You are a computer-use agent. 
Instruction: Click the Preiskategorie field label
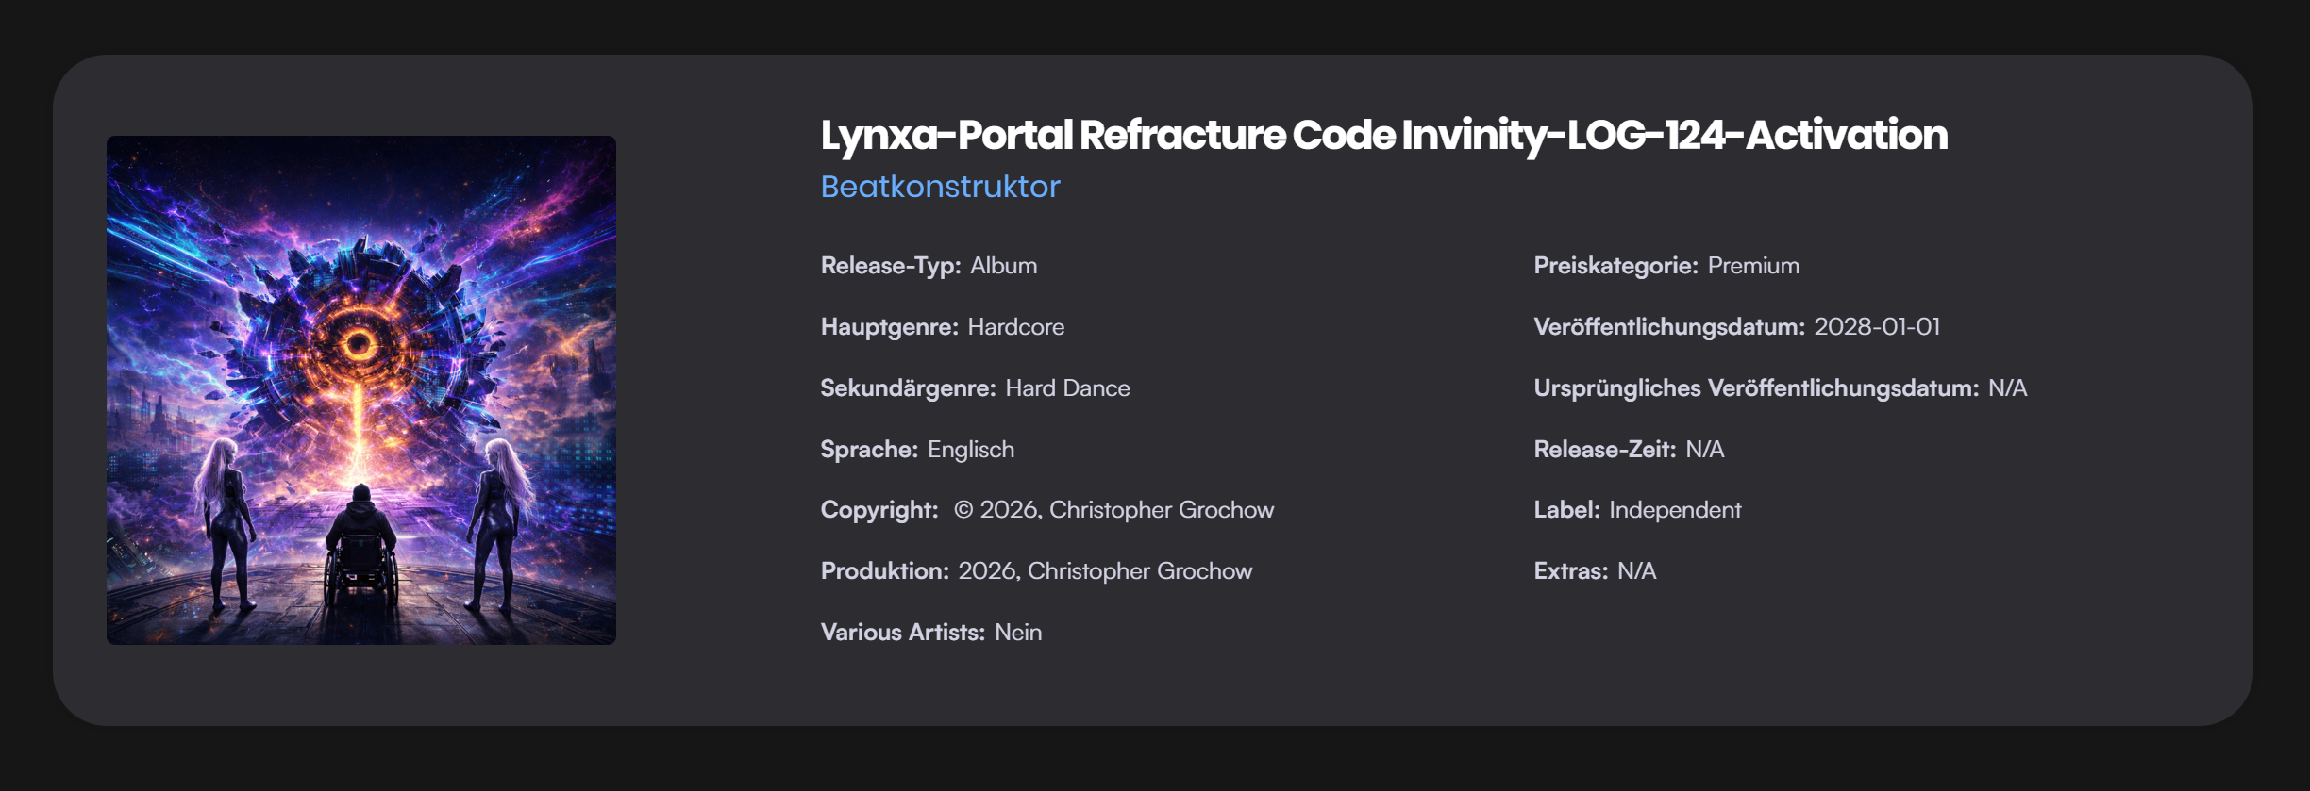(x=1615, y=266)
